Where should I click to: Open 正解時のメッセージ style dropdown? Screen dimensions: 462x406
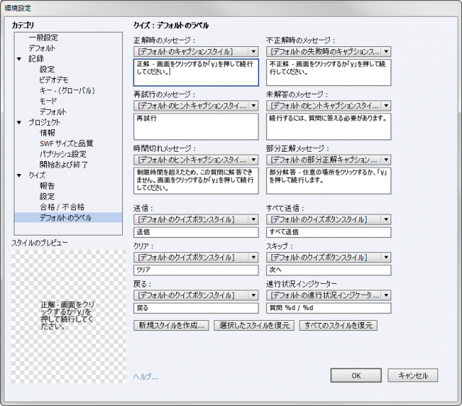coord(196,51)
